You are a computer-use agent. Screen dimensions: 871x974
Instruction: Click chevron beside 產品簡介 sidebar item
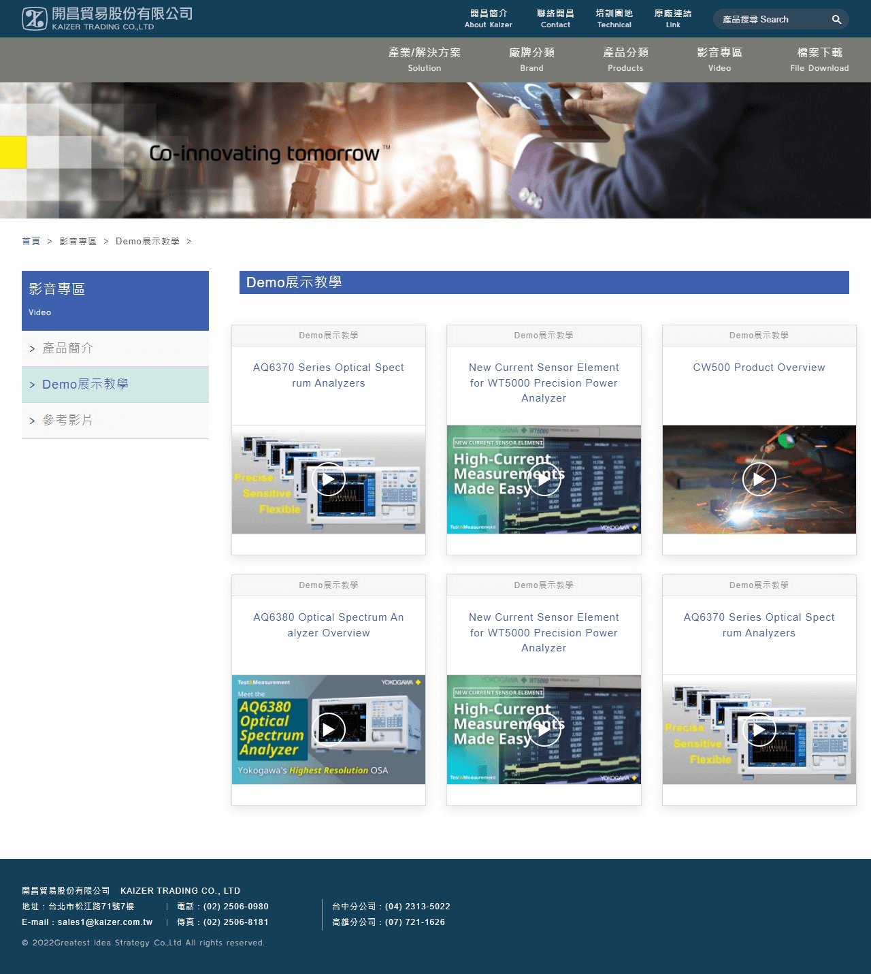click(x=32, y=349)
